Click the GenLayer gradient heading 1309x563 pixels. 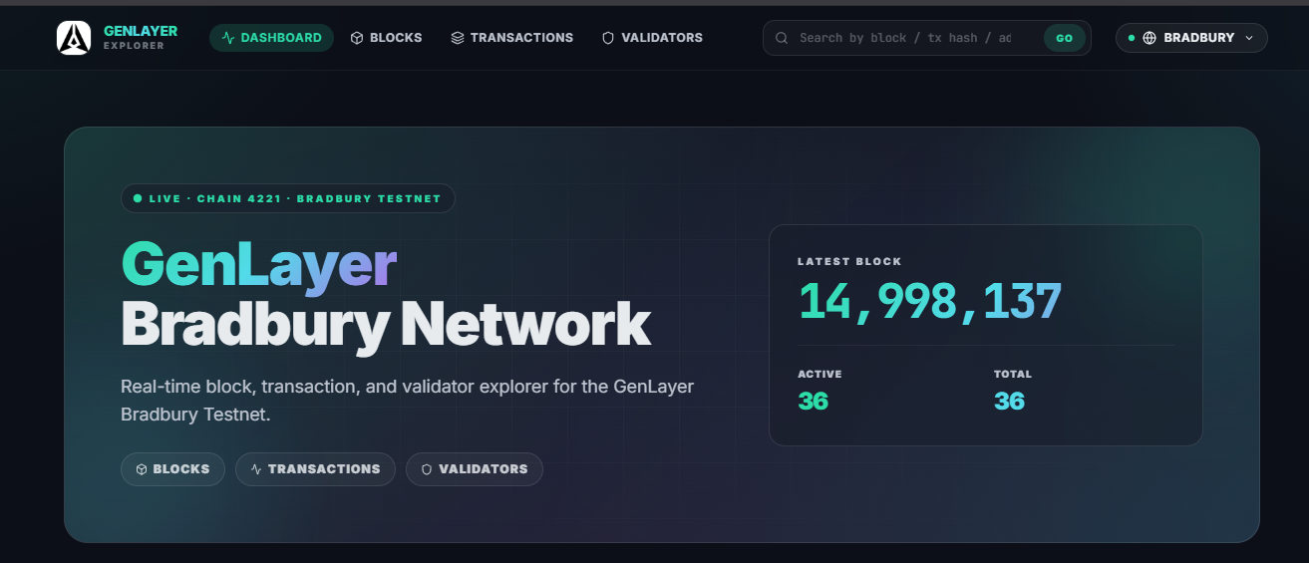point(259,266)
